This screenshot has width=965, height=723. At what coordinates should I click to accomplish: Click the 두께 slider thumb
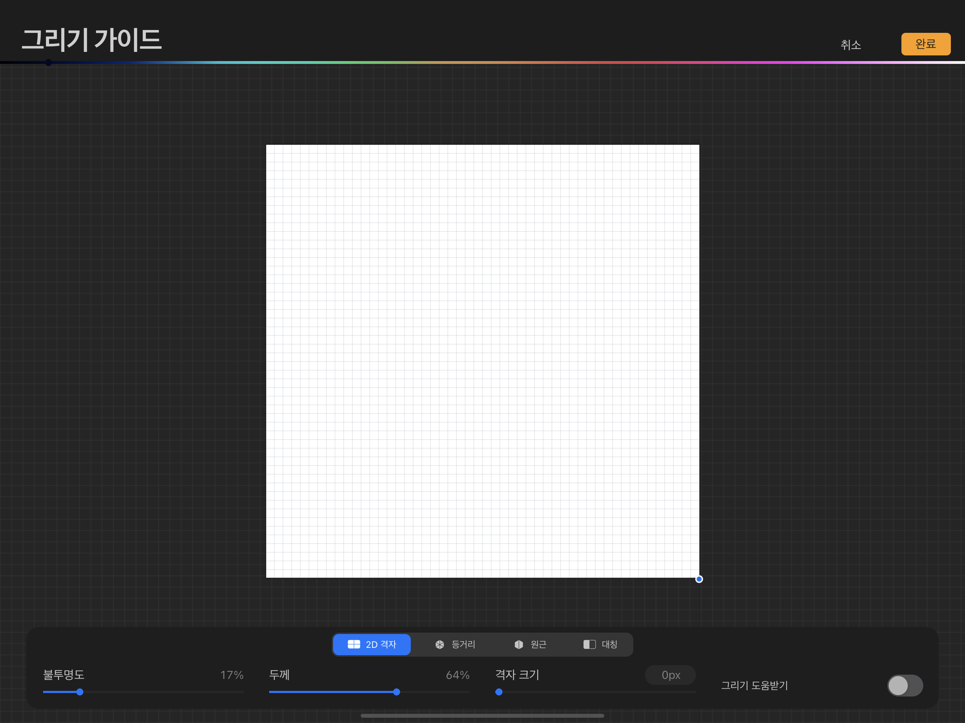(396, 692)
